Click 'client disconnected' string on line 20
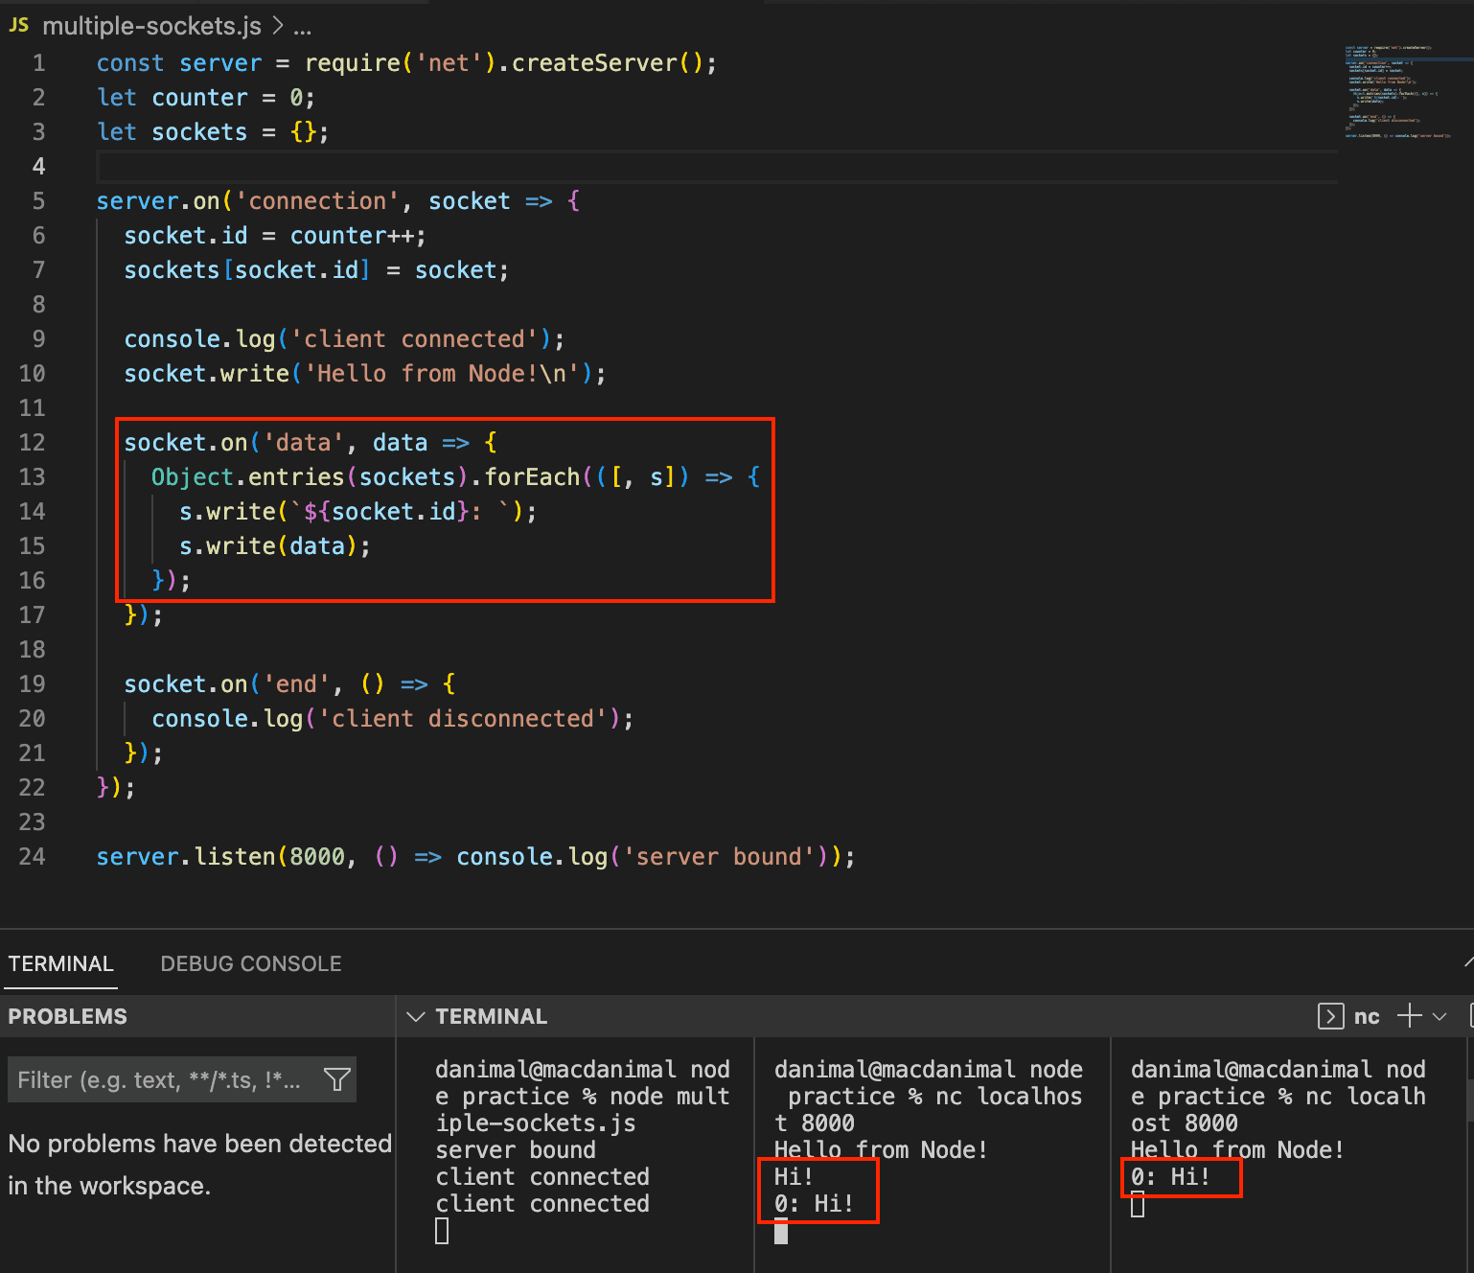 click(470, 719)
